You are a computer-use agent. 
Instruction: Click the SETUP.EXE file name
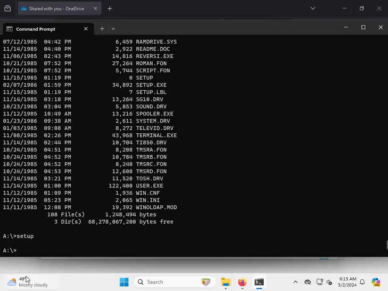[151, 85]
